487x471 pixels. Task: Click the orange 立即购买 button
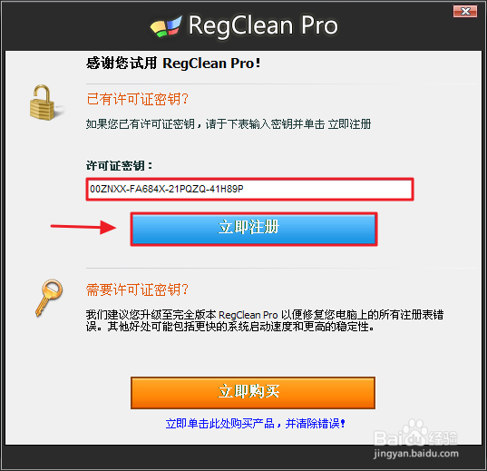[x=253, y=393]
